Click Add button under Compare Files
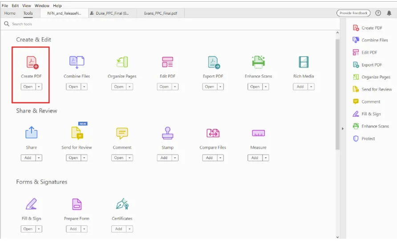Screen dimensions: 397x241 (x=210, y=158)
